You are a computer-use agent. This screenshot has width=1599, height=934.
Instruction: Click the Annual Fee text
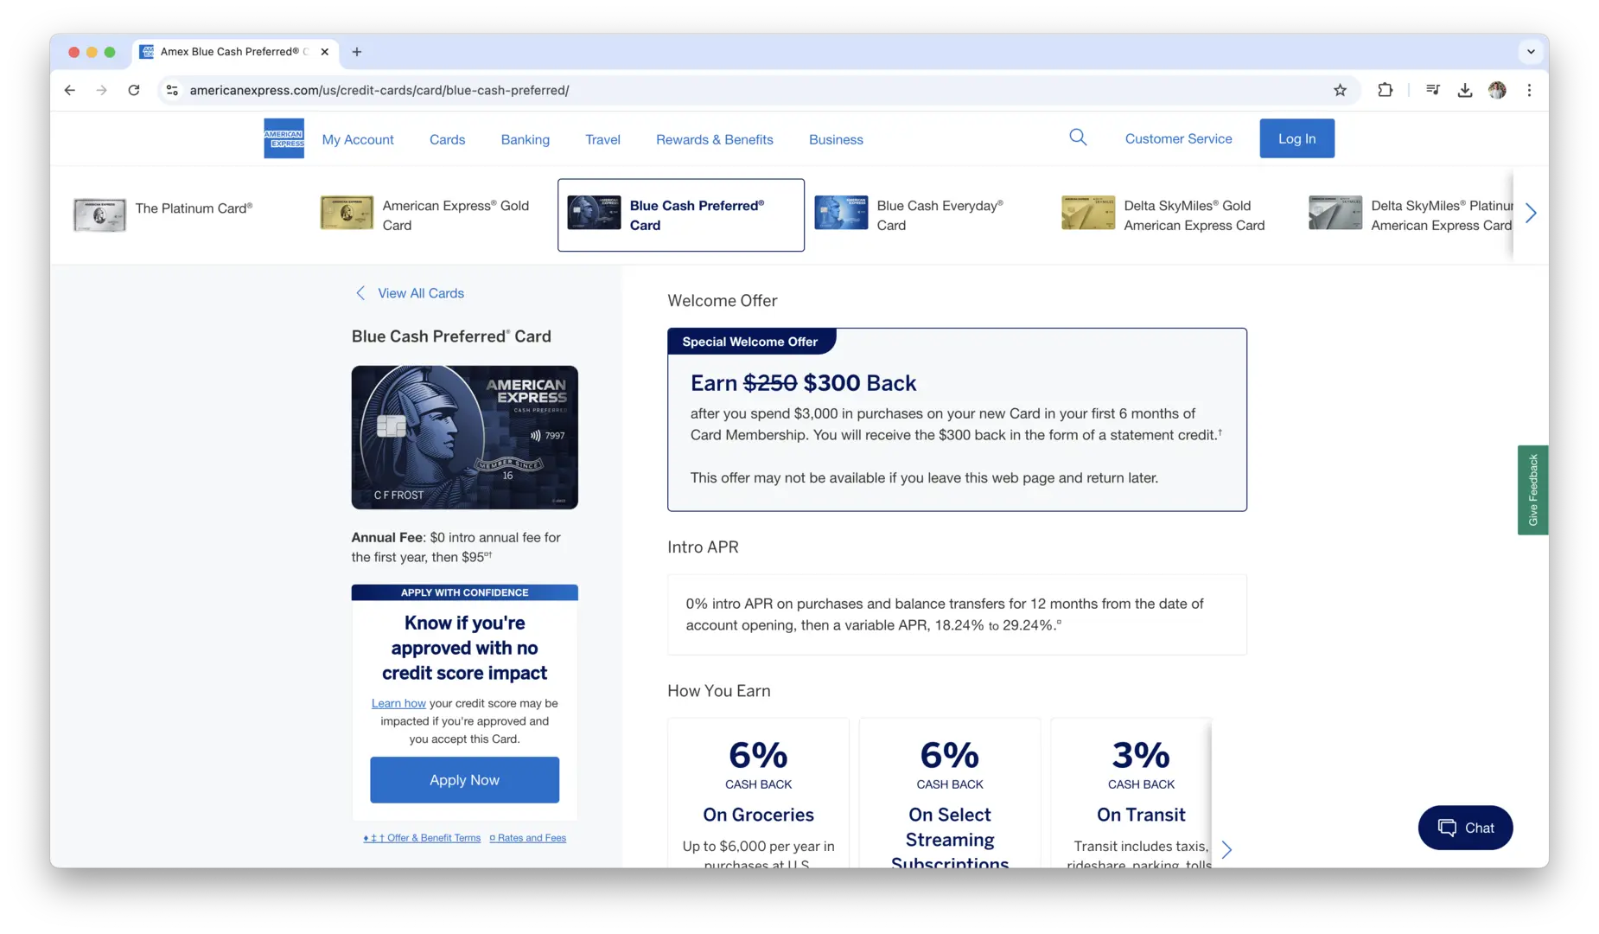pyautogui.click(x=456, y=547)
